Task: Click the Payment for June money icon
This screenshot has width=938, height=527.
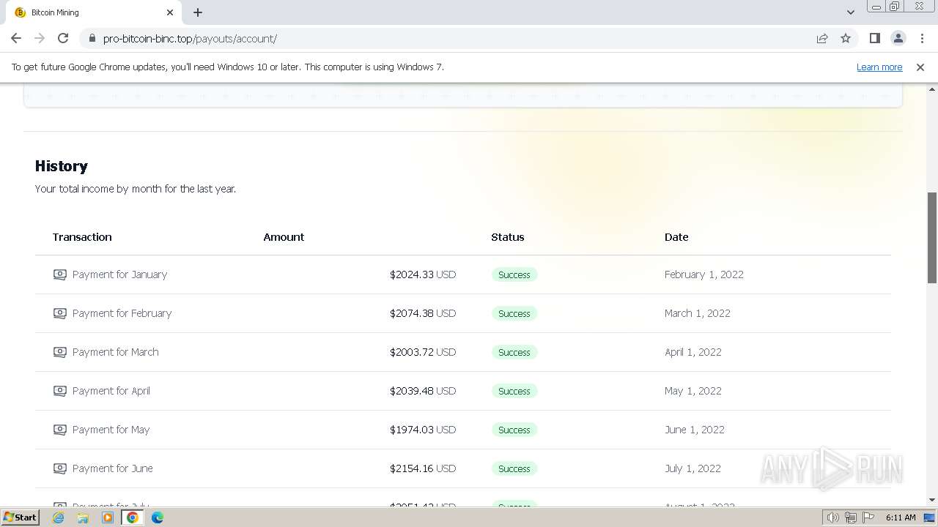Action: click(60, 468)
